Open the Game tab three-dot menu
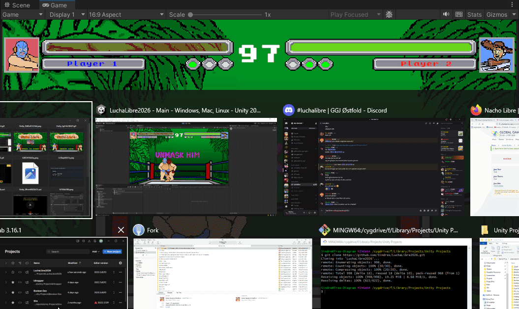 pos(512,4)
